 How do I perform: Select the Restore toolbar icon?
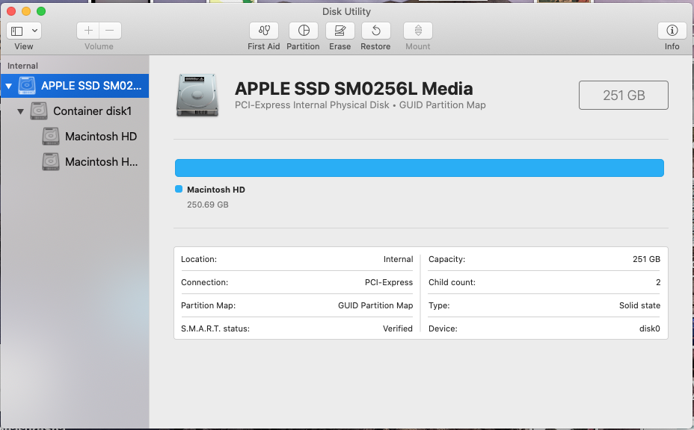click(375, 31)
